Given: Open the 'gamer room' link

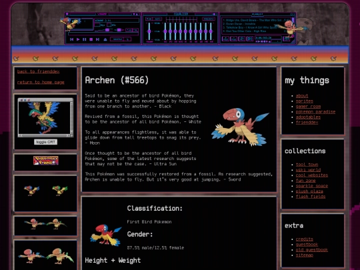Looking at the screenshot, I should point(308,106).
